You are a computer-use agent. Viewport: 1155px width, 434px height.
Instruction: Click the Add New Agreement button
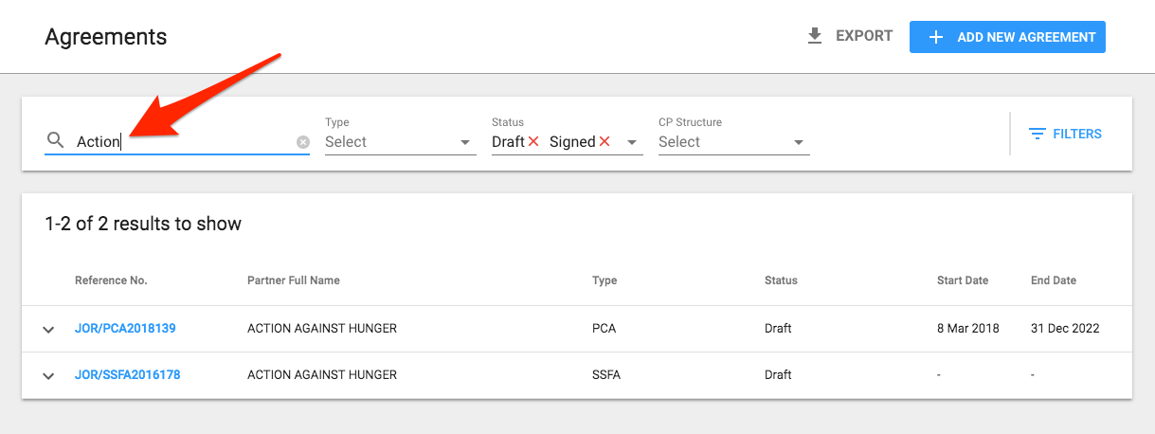1007,37
